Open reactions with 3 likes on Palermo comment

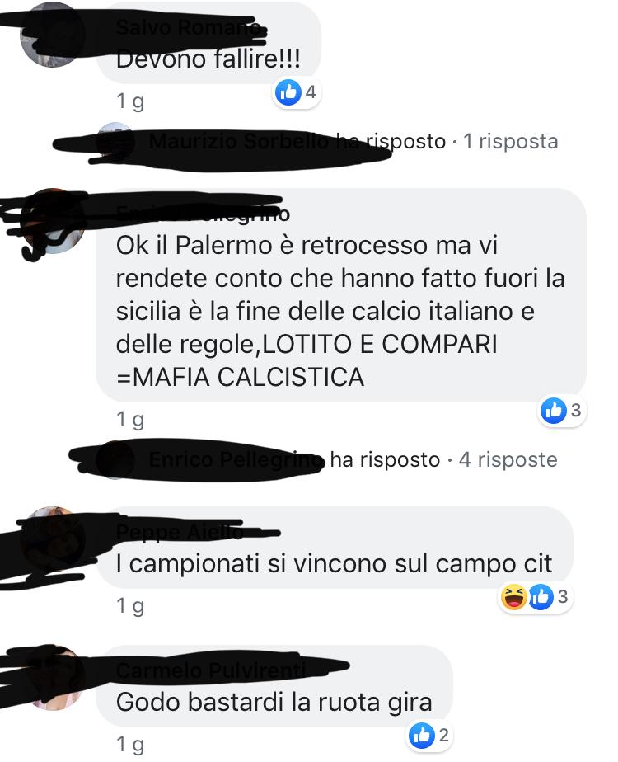[x=561, y=411]
